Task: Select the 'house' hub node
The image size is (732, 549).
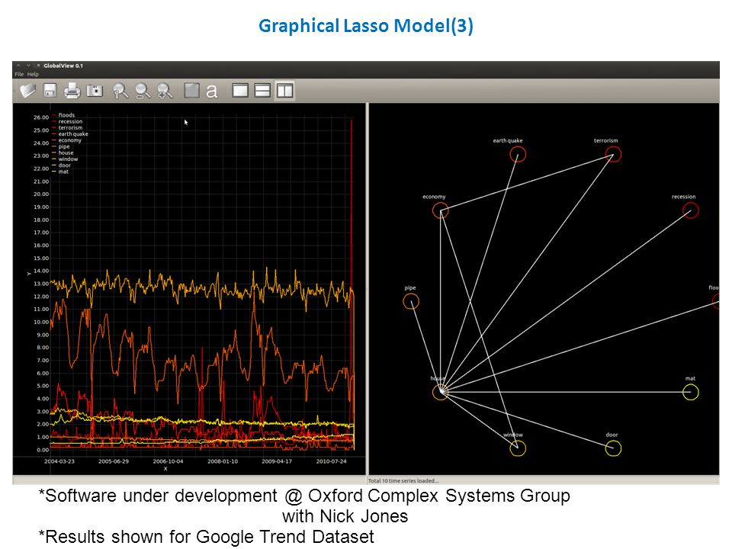Action: click(441, 392)
